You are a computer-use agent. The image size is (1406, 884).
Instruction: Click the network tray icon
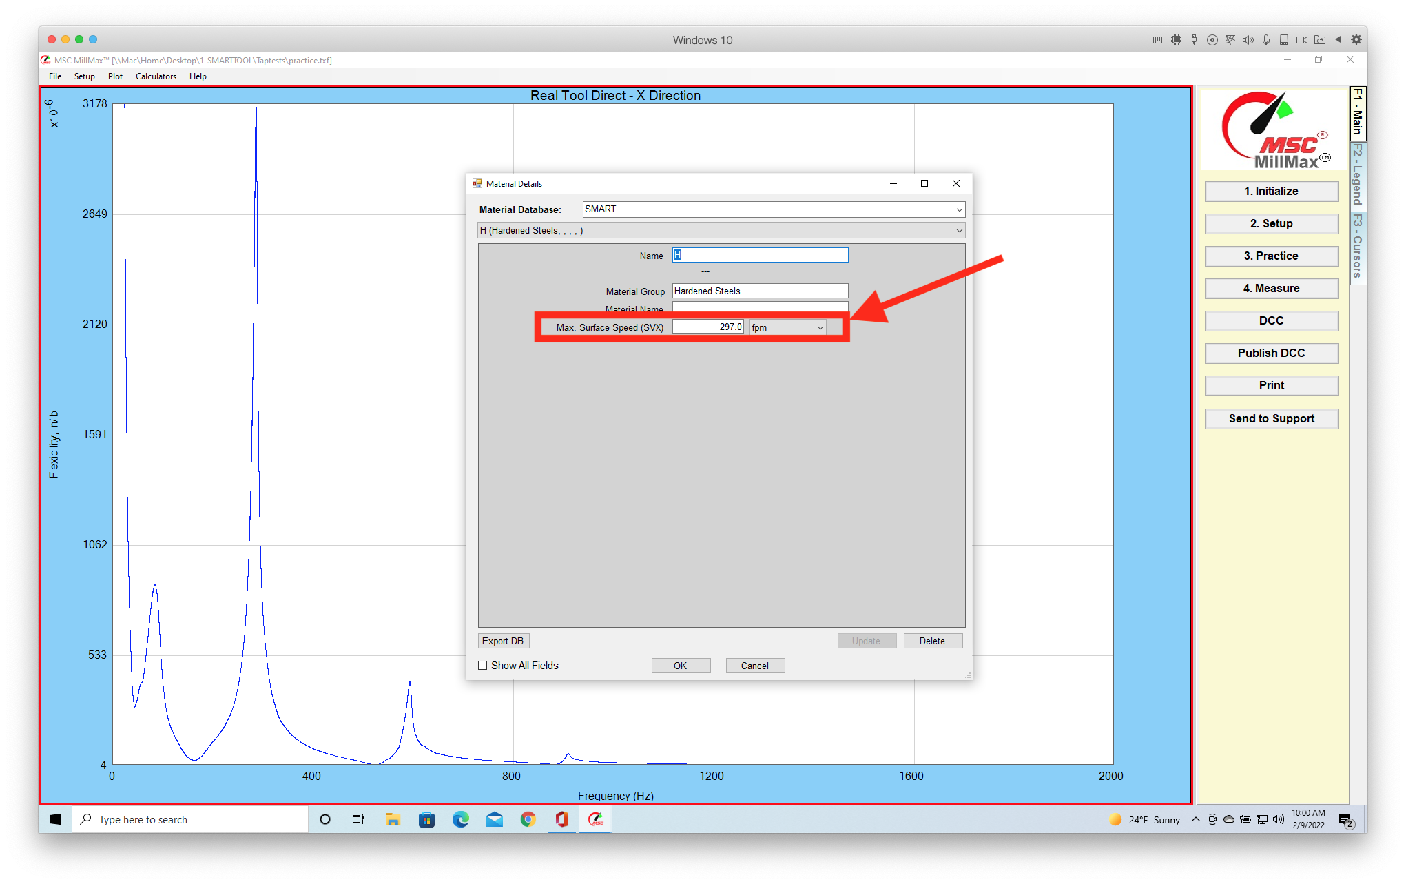tap(1262, 819)
